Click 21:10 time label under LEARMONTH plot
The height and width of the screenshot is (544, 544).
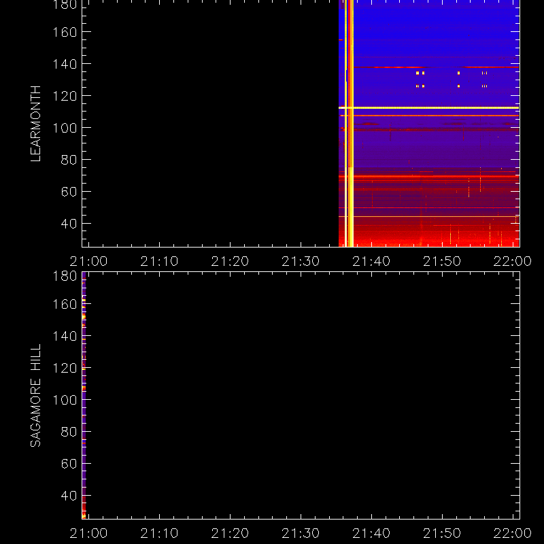159,261
